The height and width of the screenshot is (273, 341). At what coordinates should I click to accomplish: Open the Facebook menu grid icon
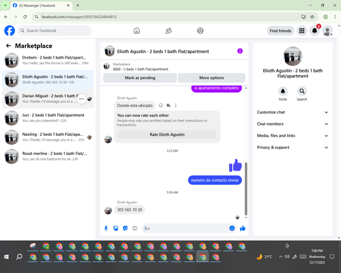pos(301,31)
